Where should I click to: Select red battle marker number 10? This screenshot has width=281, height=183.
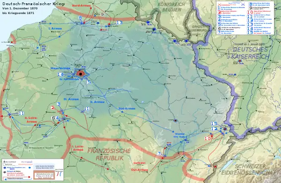click(x=207, y=139)
